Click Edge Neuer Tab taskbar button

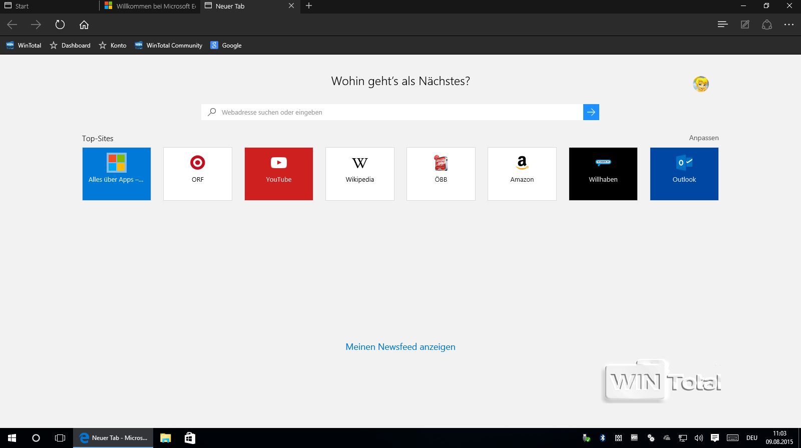point(113,438)
